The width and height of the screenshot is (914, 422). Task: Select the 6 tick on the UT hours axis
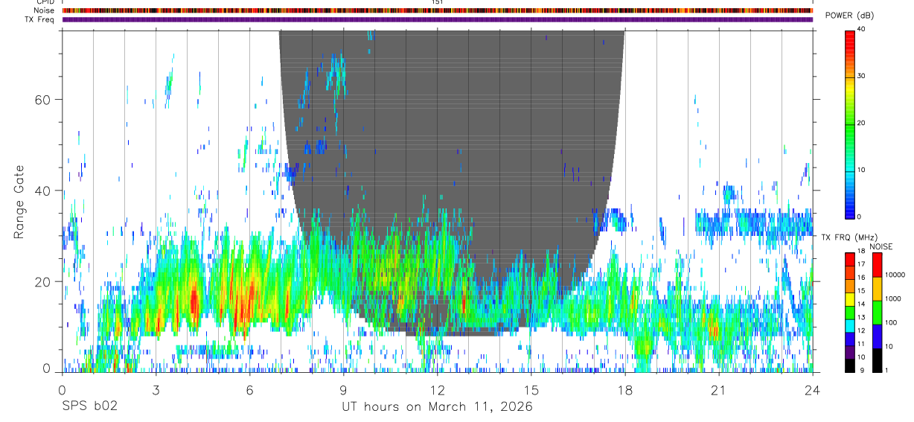(249, 389)
